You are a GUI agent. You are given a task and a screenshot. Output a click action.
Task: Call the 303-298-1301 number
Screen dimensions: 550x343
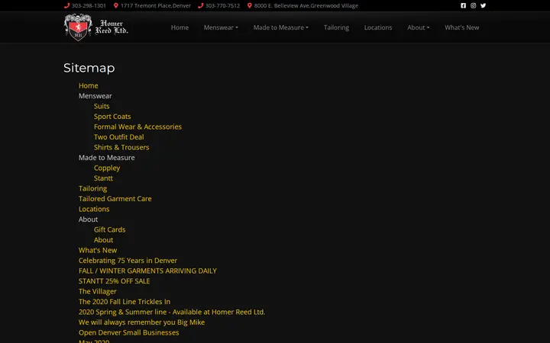(x=89, y=5)
